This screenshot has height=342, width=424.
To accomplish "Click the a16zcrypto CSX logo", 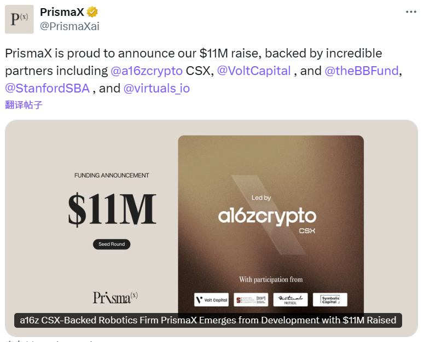I will pos(267,217).
